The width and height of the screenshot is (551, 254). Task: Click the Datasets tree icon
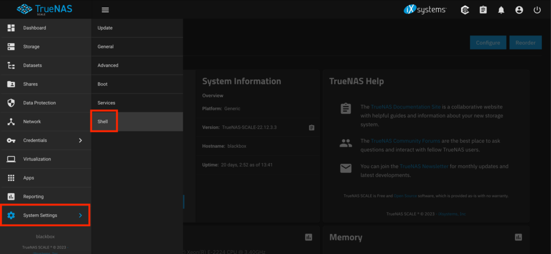(11, 66)
